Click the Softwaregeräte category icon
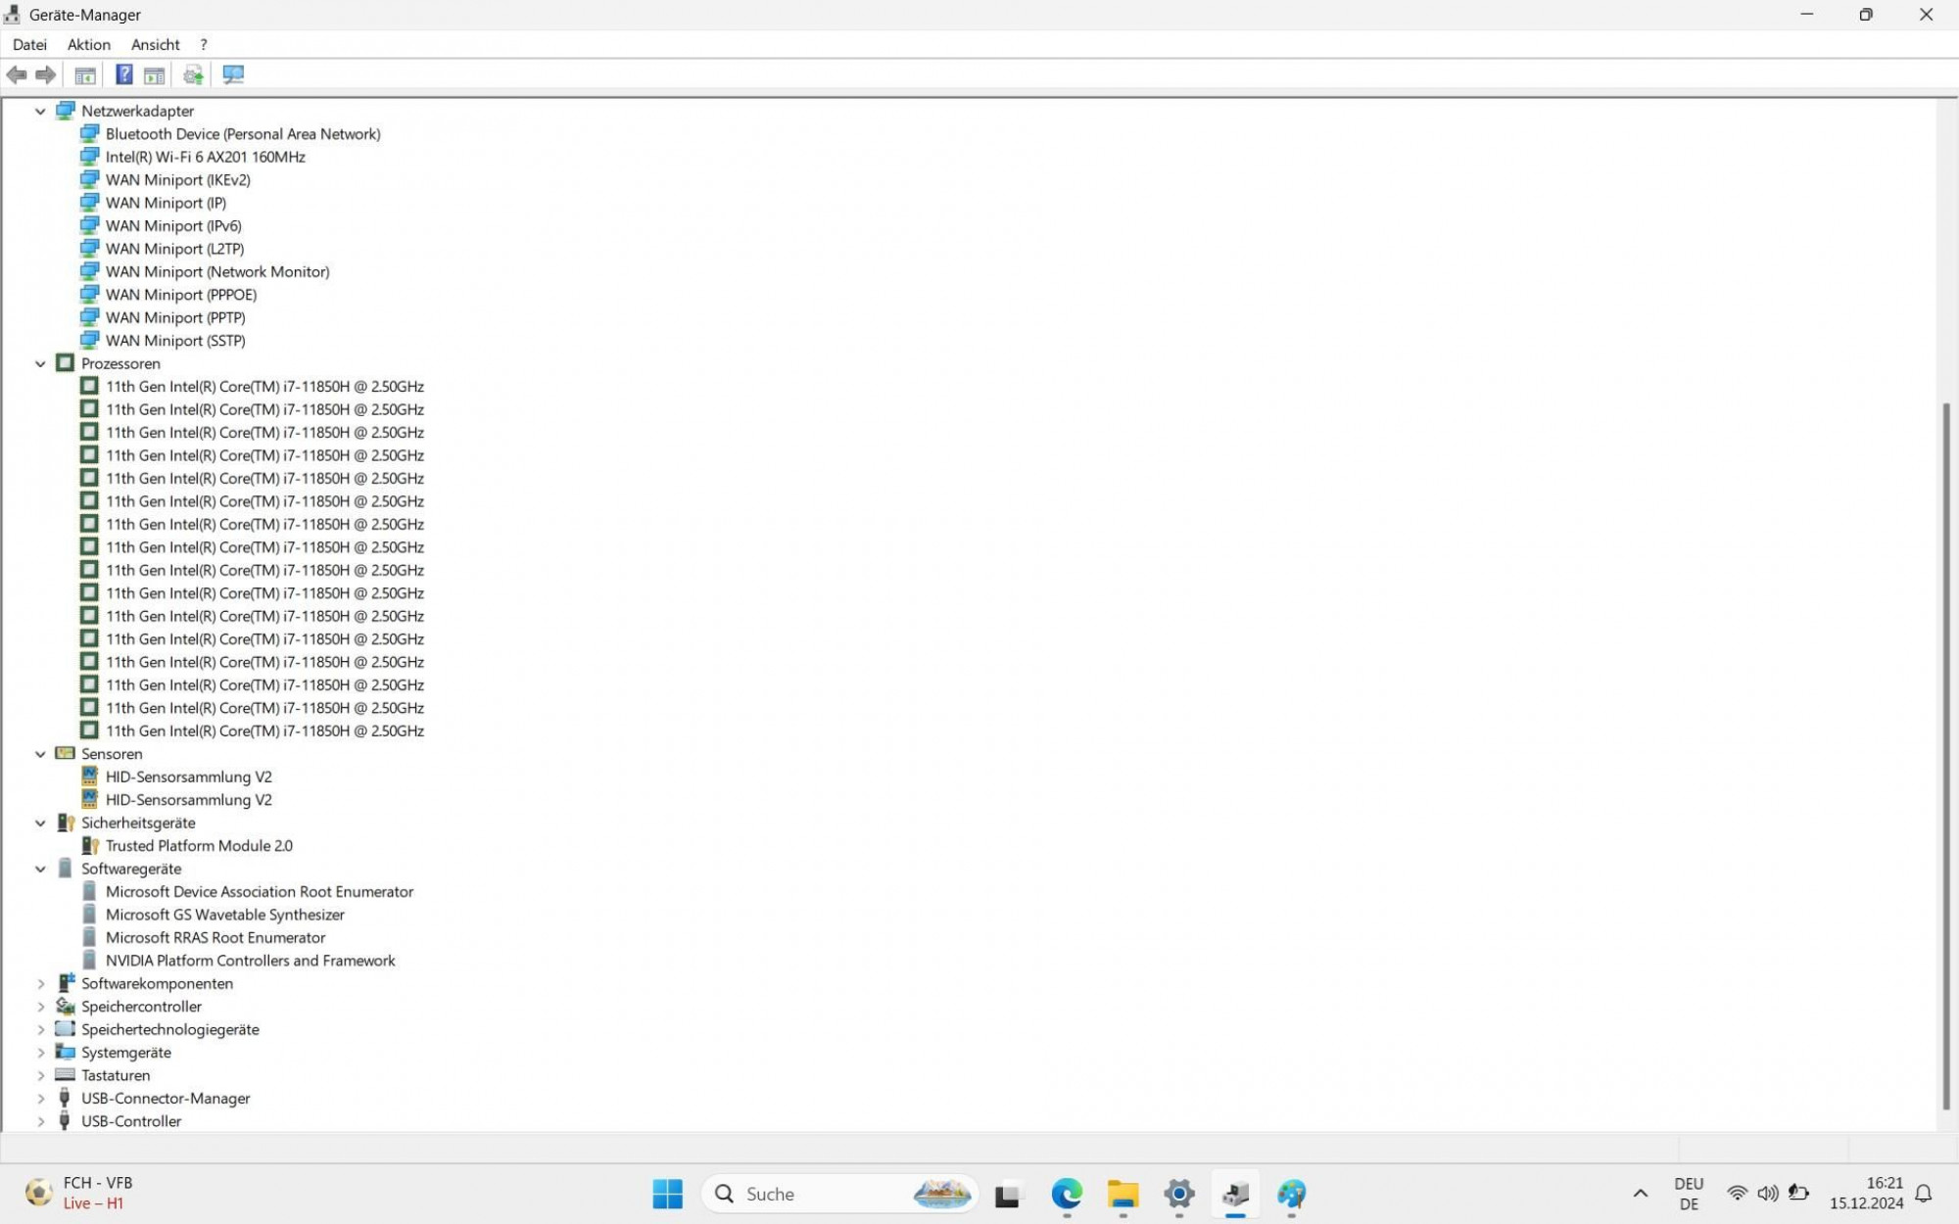This screenshot has width=1959, height=1224. click(66, 869)
